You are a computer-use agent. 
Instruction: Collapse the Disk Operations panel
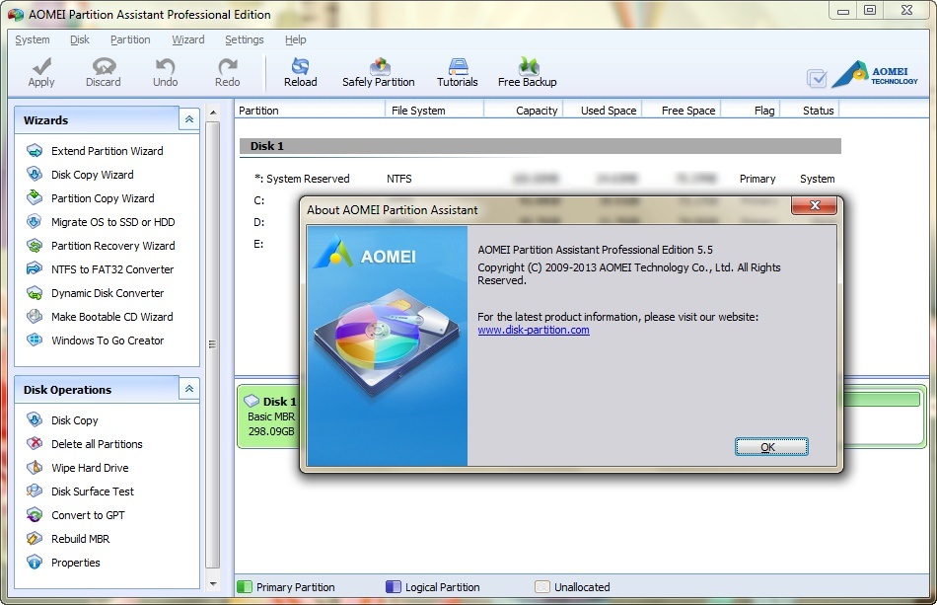pyautogui.click(x=188, y=389)
